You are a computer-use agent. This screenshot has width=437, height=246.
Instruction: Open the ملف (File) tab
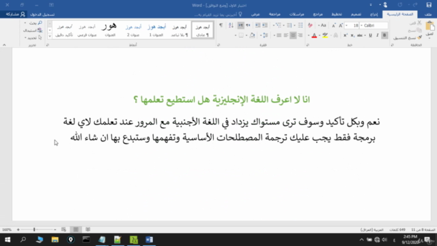point(428,14)
